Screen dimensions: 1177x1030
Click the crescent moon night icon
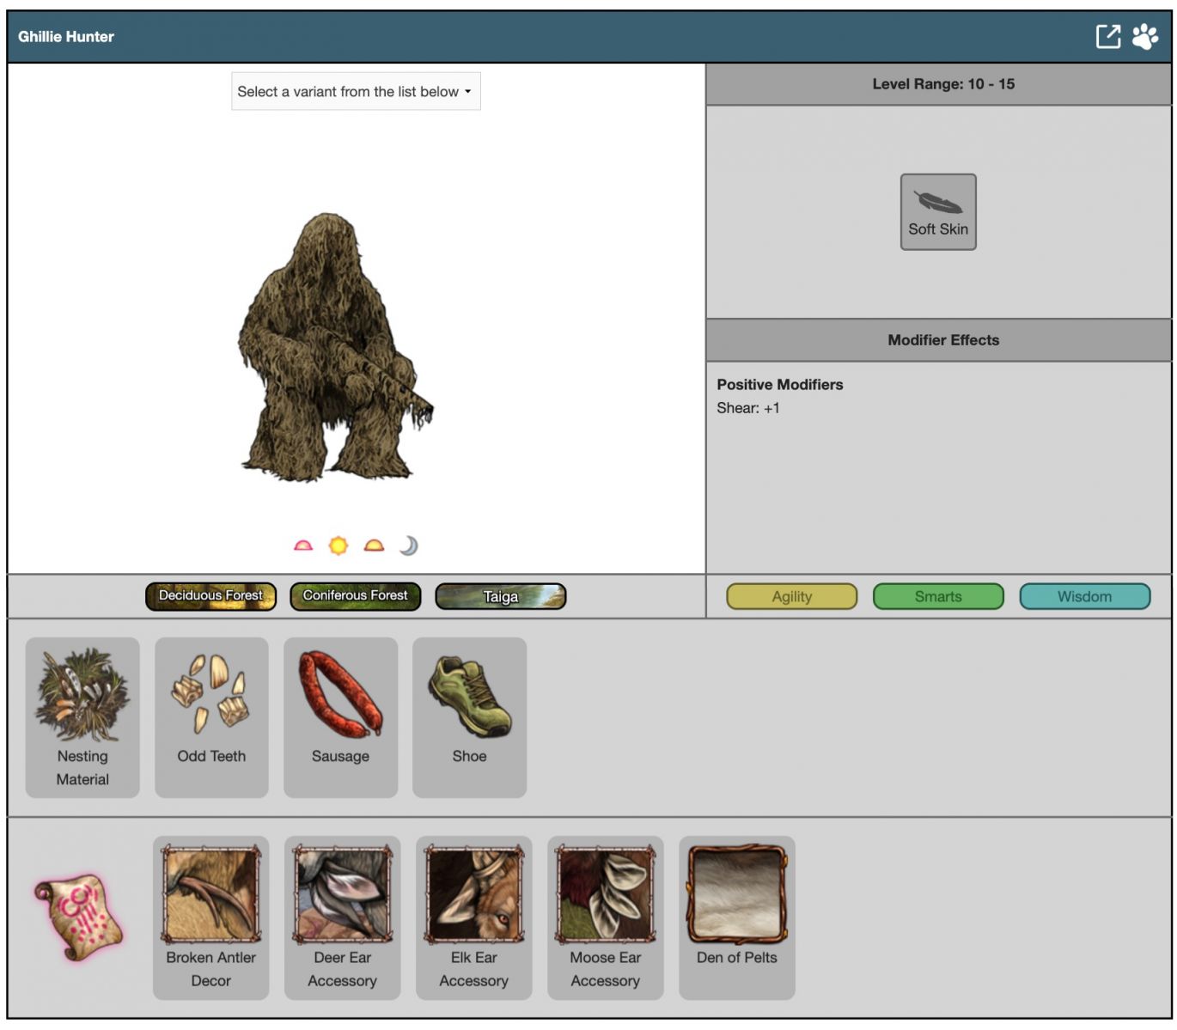coord(409,545)
